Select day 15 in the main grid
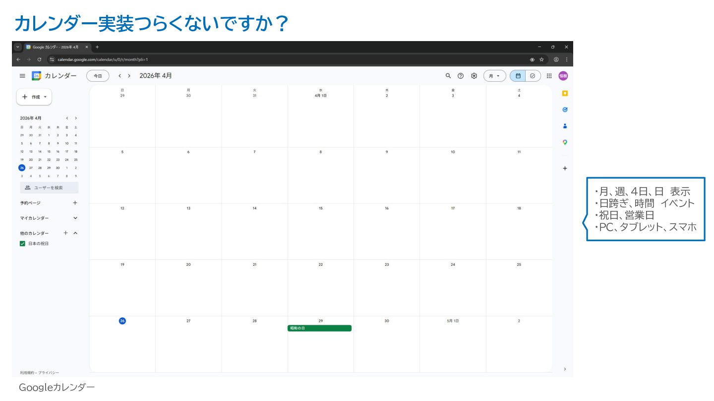This screenshot has width=714, height=401. tap(321, 208)
